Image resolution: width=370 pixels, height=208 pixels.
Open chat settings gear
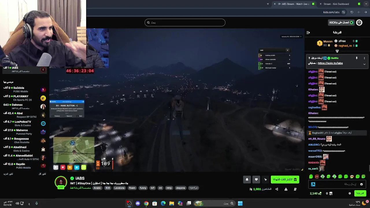tap(350, 193)
